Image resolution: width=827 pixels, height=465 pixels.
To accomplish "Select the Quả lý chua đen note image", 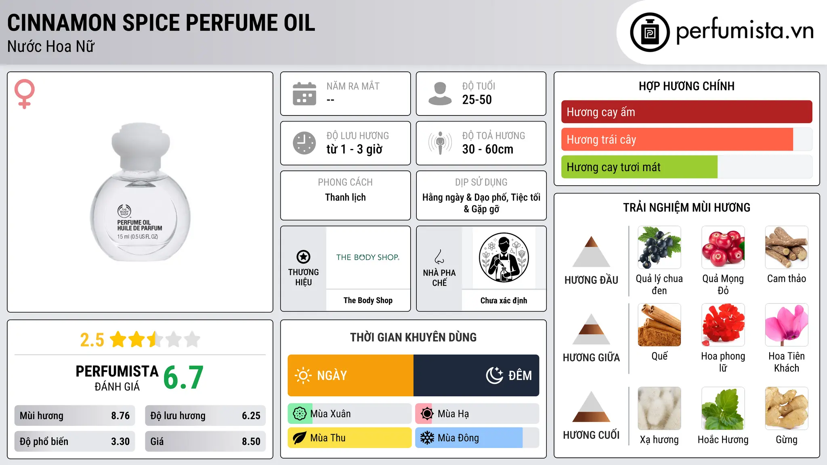I will tap(659, 247).
